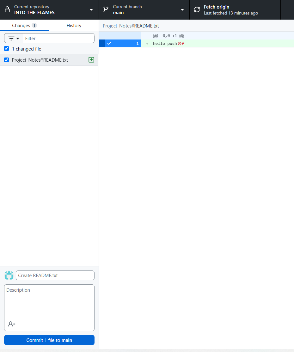Click Commit 1 file to main
The image size is (294, 352).
tap(49, 340)
